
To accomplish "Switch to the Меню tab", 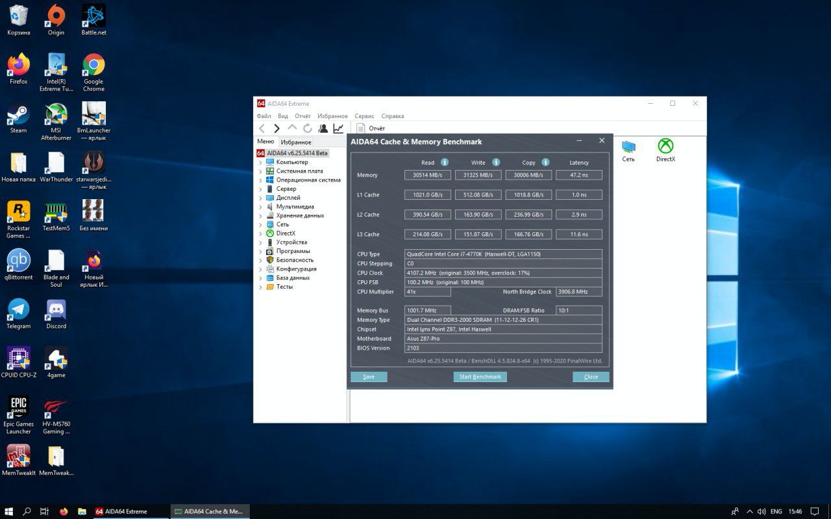I will (x=266, y=141).
